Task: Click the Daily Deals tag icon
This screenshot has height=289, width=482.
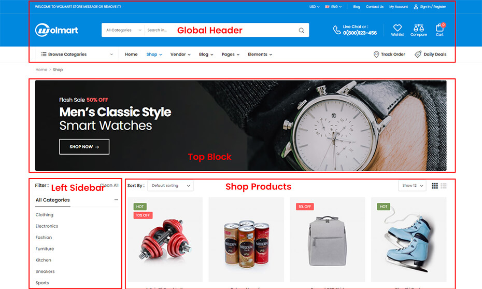Action: (x=418, y=54)
